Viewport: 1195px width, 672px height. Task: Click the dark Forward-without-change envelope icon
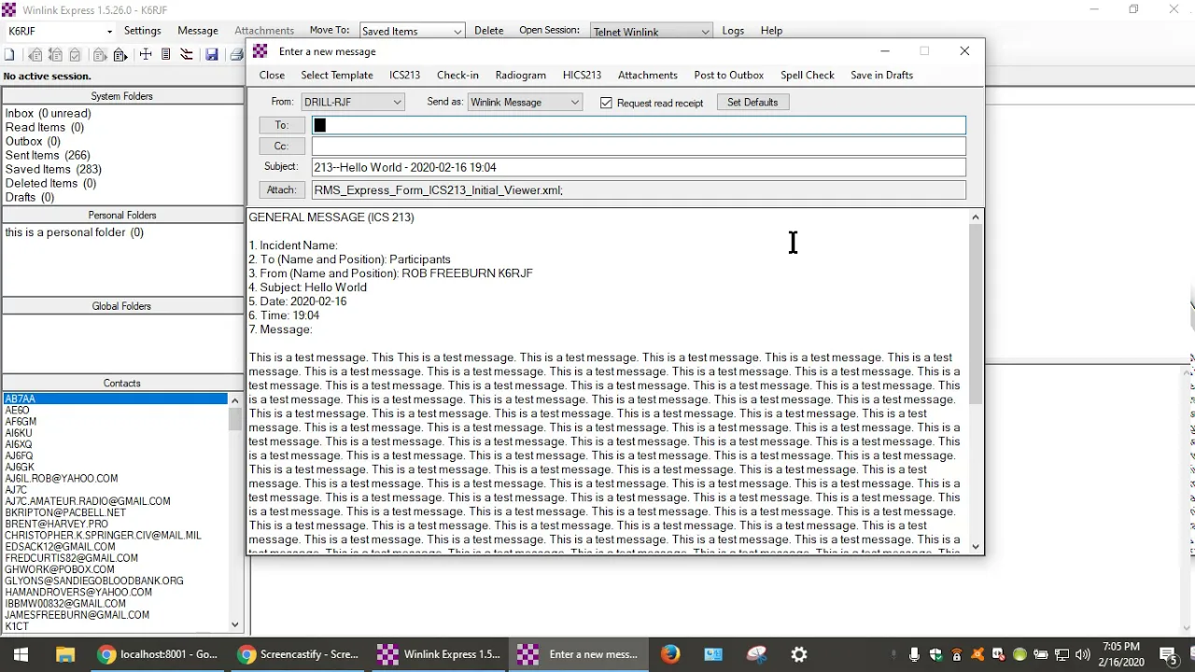(120, 55)
